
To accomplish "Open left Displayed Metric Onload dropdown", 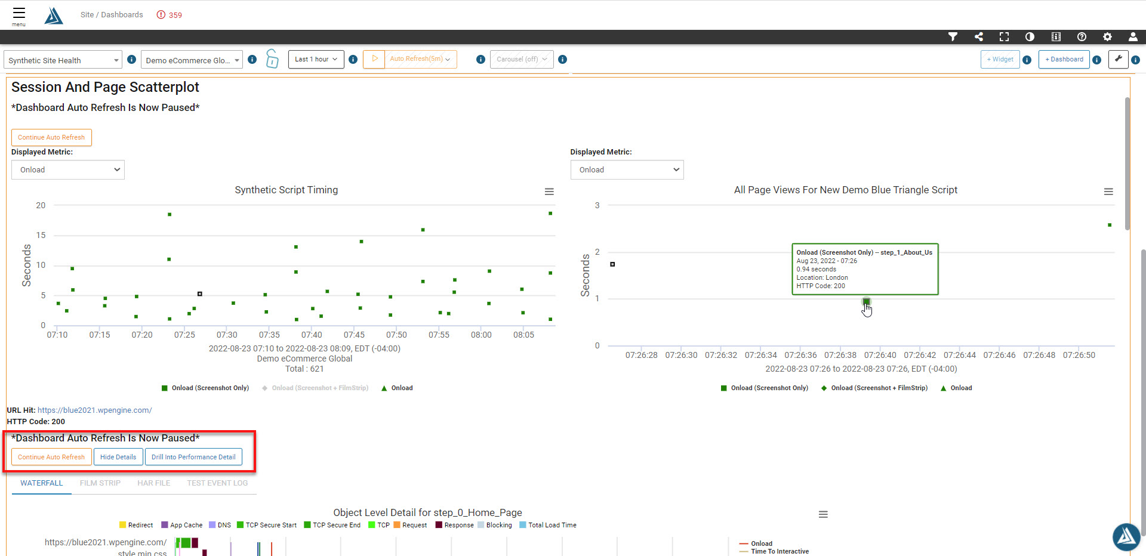I will (68, 169).
